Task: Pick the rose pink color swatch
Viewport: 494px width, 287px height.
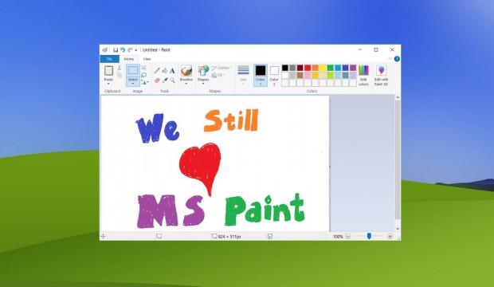Action: coord(308,76)
